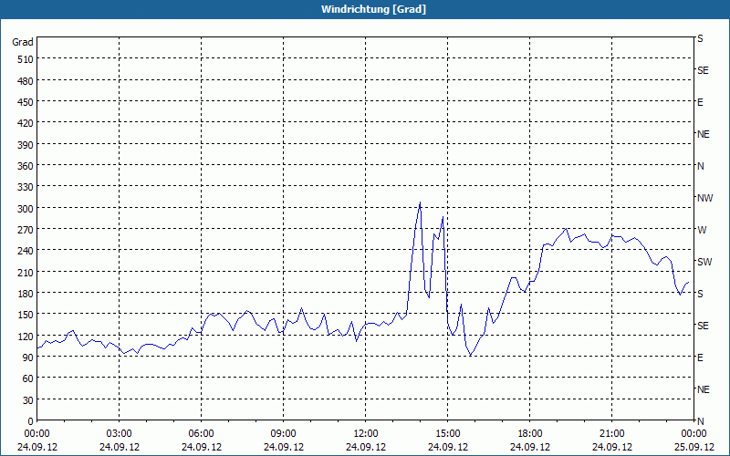The width and height of the screenshot is (730, 456).
Task: Select the 0 label at the axis bottom
Action: (29, 421)
